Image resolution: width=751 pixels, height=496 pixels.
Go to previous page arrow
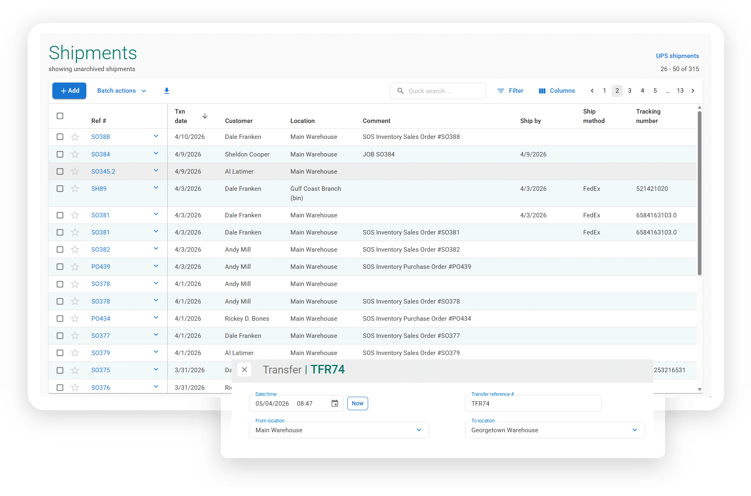coord(592,91)
